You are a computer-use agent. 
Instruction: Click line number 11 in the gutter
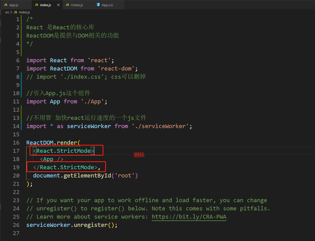[x=16, y=102]
